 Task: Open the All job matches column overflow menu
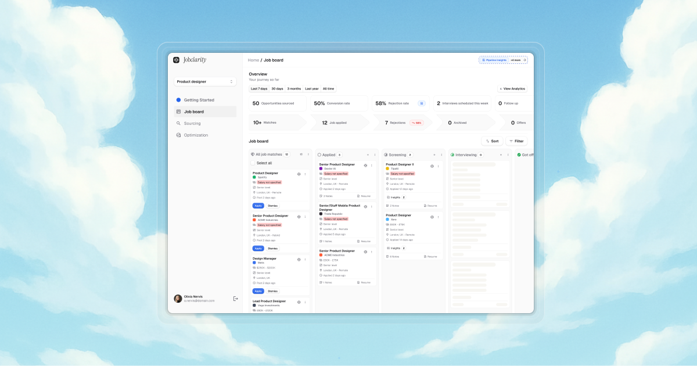(x=308, y=155)
